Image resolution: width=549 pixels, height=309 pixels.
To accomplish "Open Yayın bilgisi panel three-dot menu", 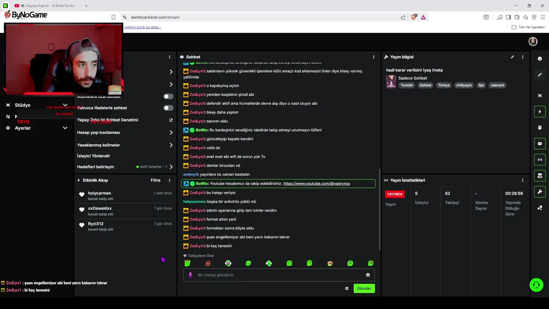I will 522,57.
